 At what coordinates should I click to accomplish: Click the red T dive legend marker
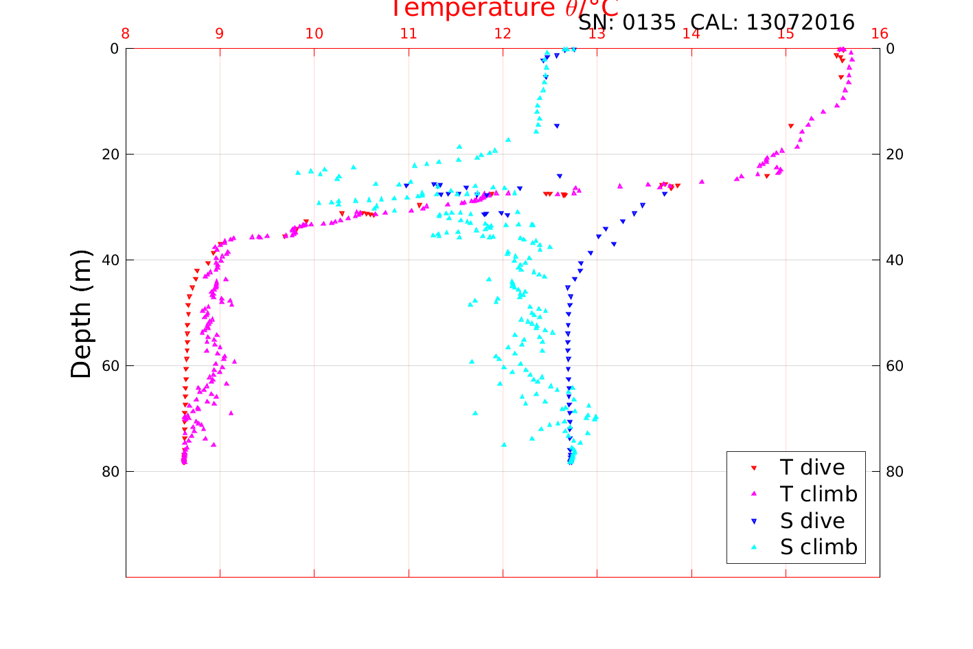click(x=753, y=468)
